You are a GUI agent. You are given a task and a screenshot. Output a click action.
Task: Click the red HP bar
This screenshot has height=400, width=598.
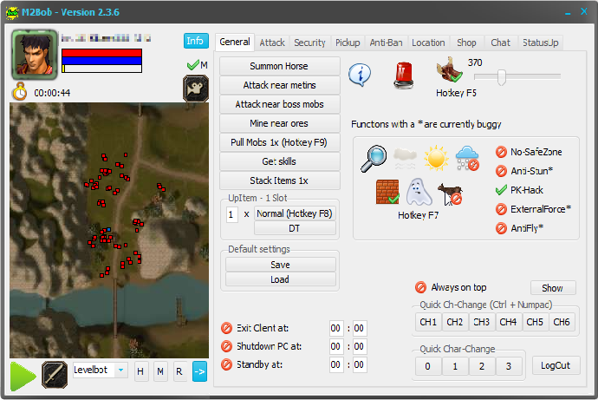coord(101,53)
